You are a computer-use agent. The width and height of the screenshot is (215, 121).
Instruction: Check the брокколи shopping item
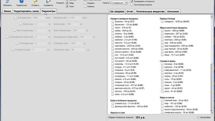(x=113, y=25)
